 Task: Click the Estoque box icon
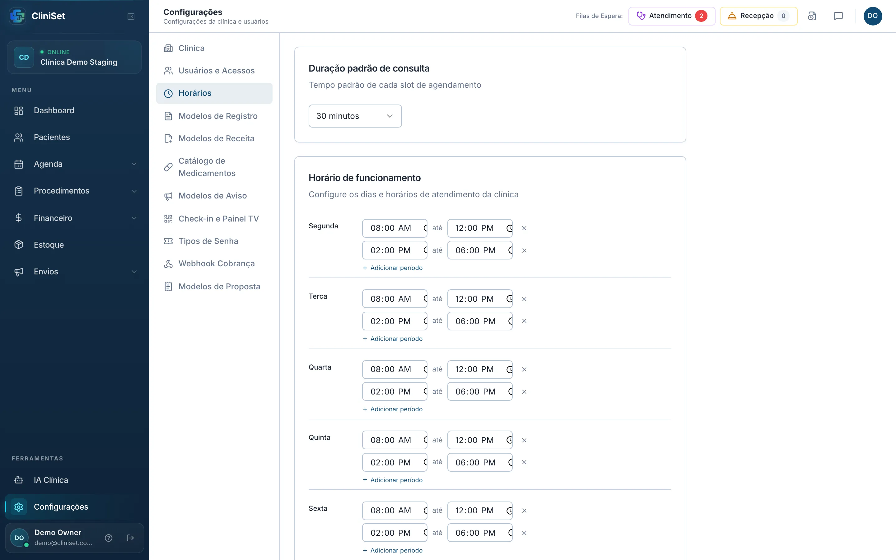point(19,245)
